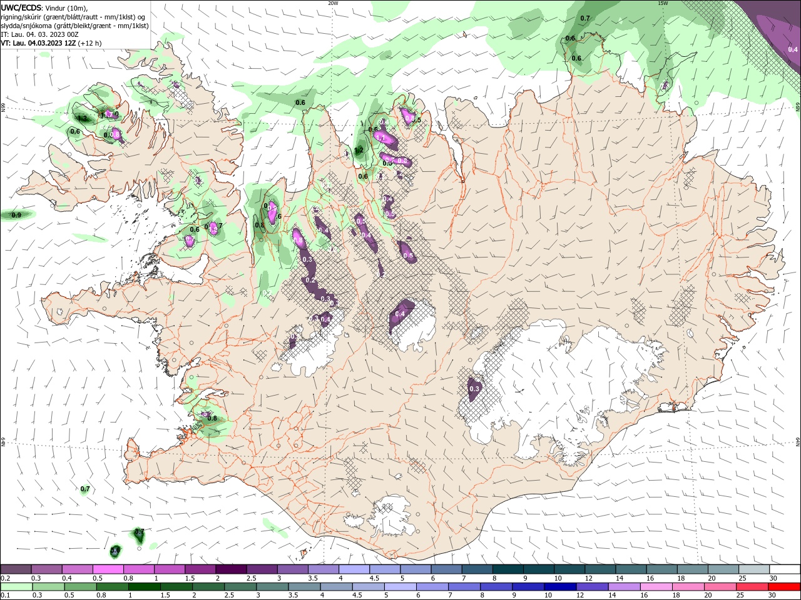Viewport: 801px width, 600px height.
Task: Select the darkest green 1 swatch in bottom legend row
Action: [x=144, y=586]
